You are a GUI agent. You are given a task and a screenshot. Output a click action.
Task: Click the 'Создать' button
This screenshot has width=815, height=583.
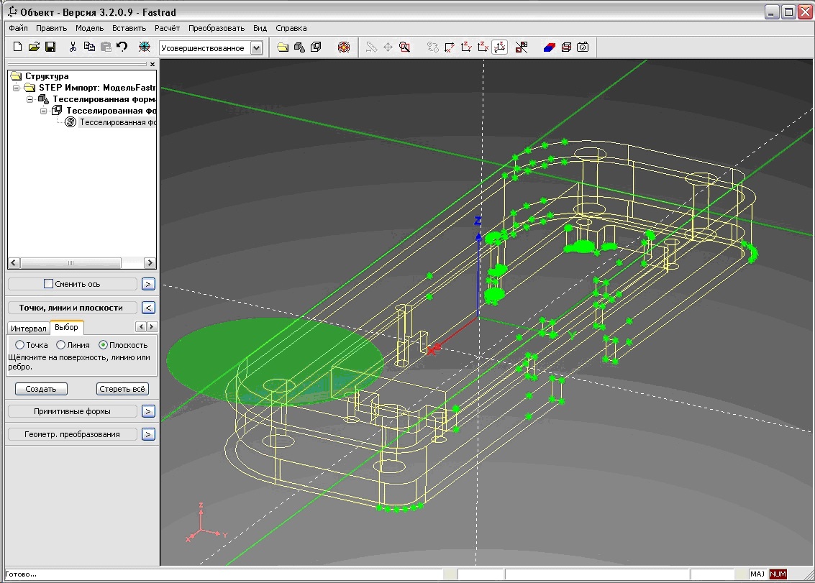pyautogui.click(x=41, y=389)
